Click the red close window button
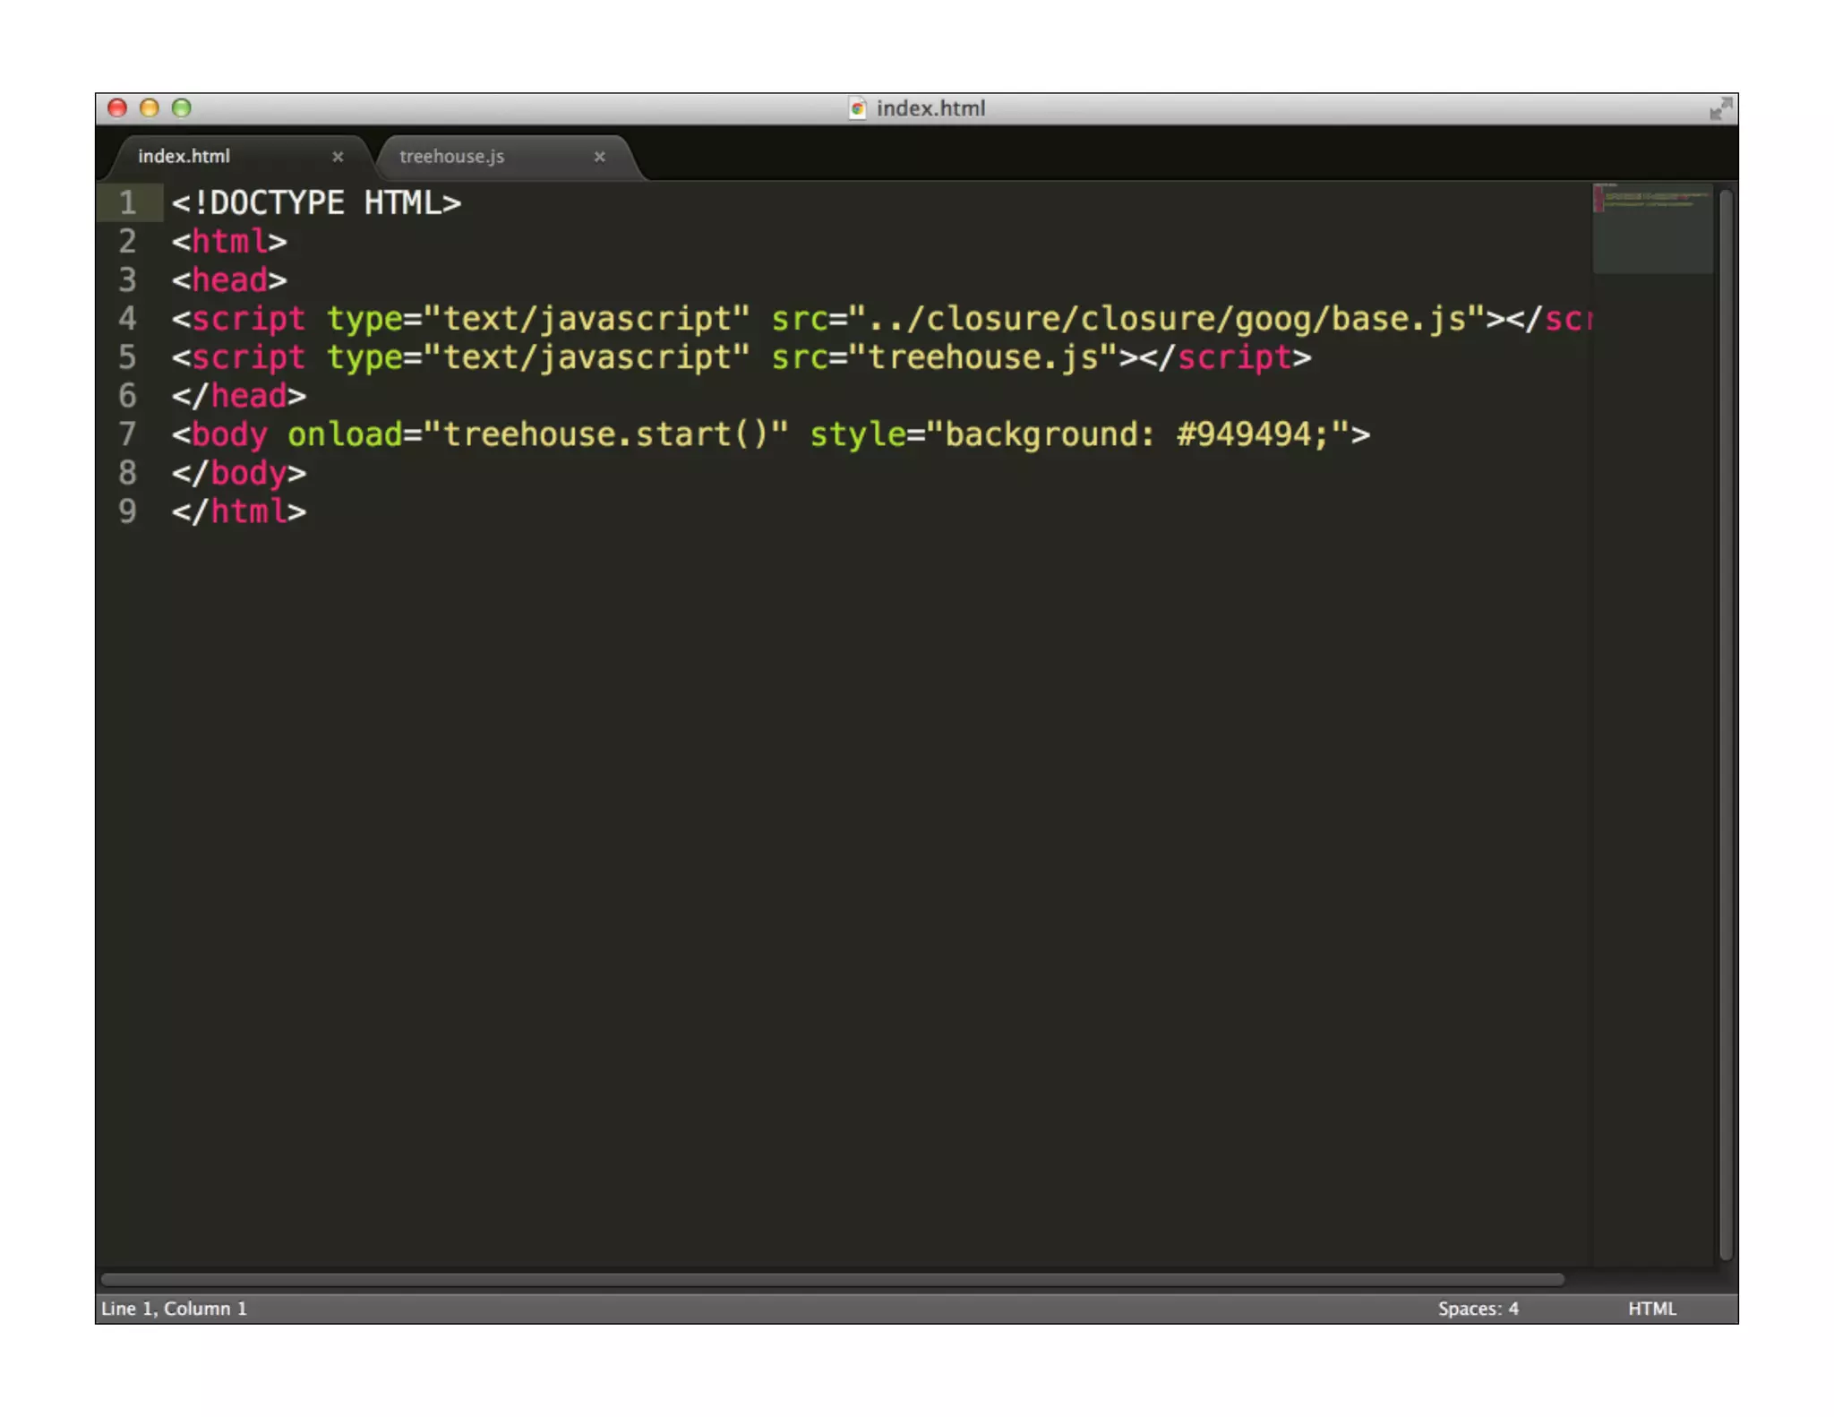Image resolution: width=1834 pixels, height=1417 pixels. [117, 108]
